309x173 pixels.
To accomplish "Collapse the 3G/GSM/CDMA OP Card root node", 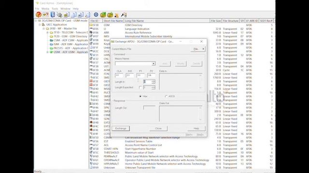I will coord(36,21).
